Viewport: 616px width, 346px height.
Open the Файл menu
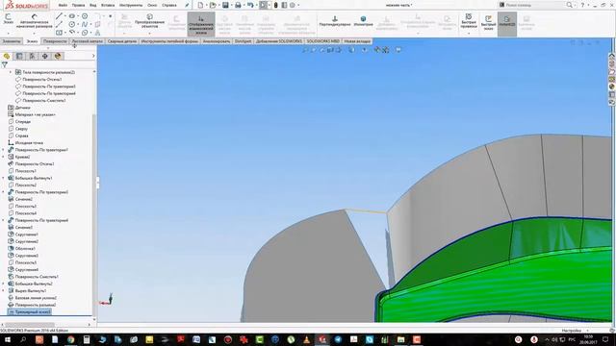click(x=63, y=5)
